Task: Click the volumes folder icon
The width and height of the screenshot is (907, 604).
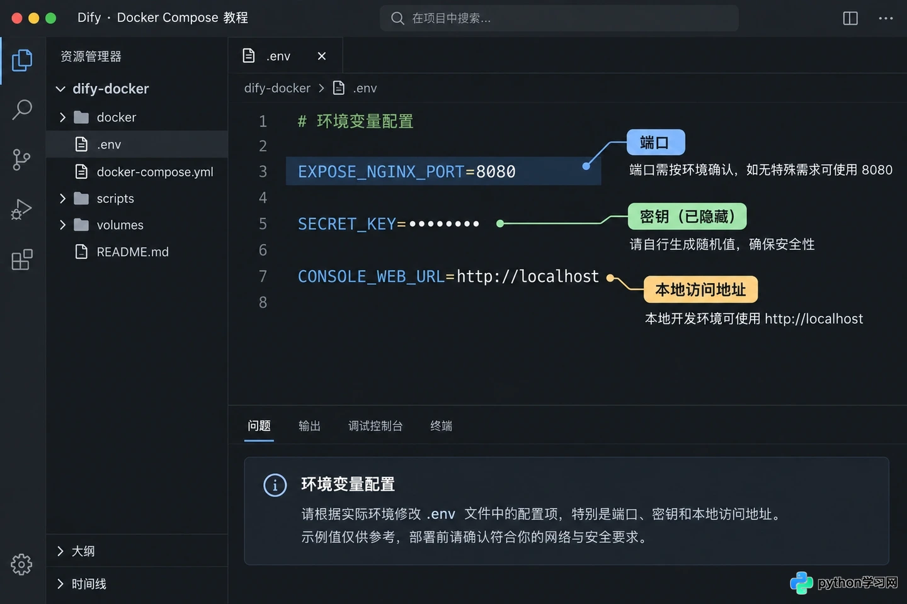Action: click(x=81, y=225)
